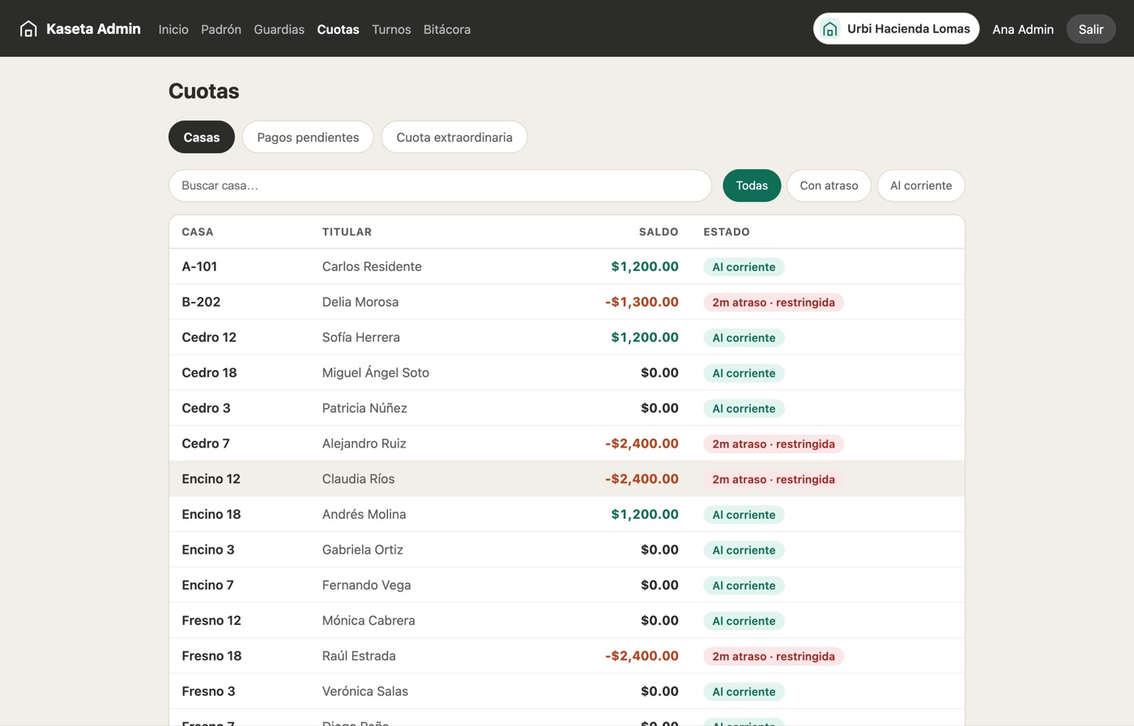1134x726 pixels.
Task: Go to the Inicio menu item
Action: [173, 29]
